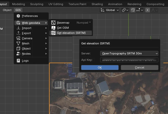The image size is (168, 114).
Task: Select the Get OSM menu entry
Action: (71, 28)
